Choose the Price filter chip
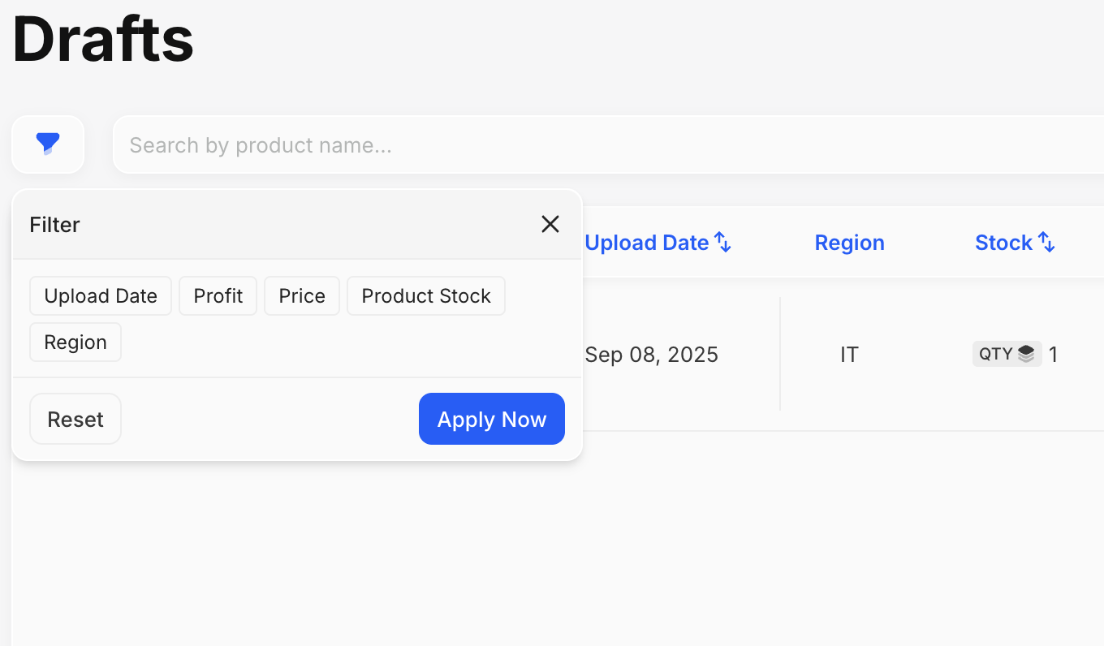Viewport: 1104px width, 646px height. coord(302,296)
